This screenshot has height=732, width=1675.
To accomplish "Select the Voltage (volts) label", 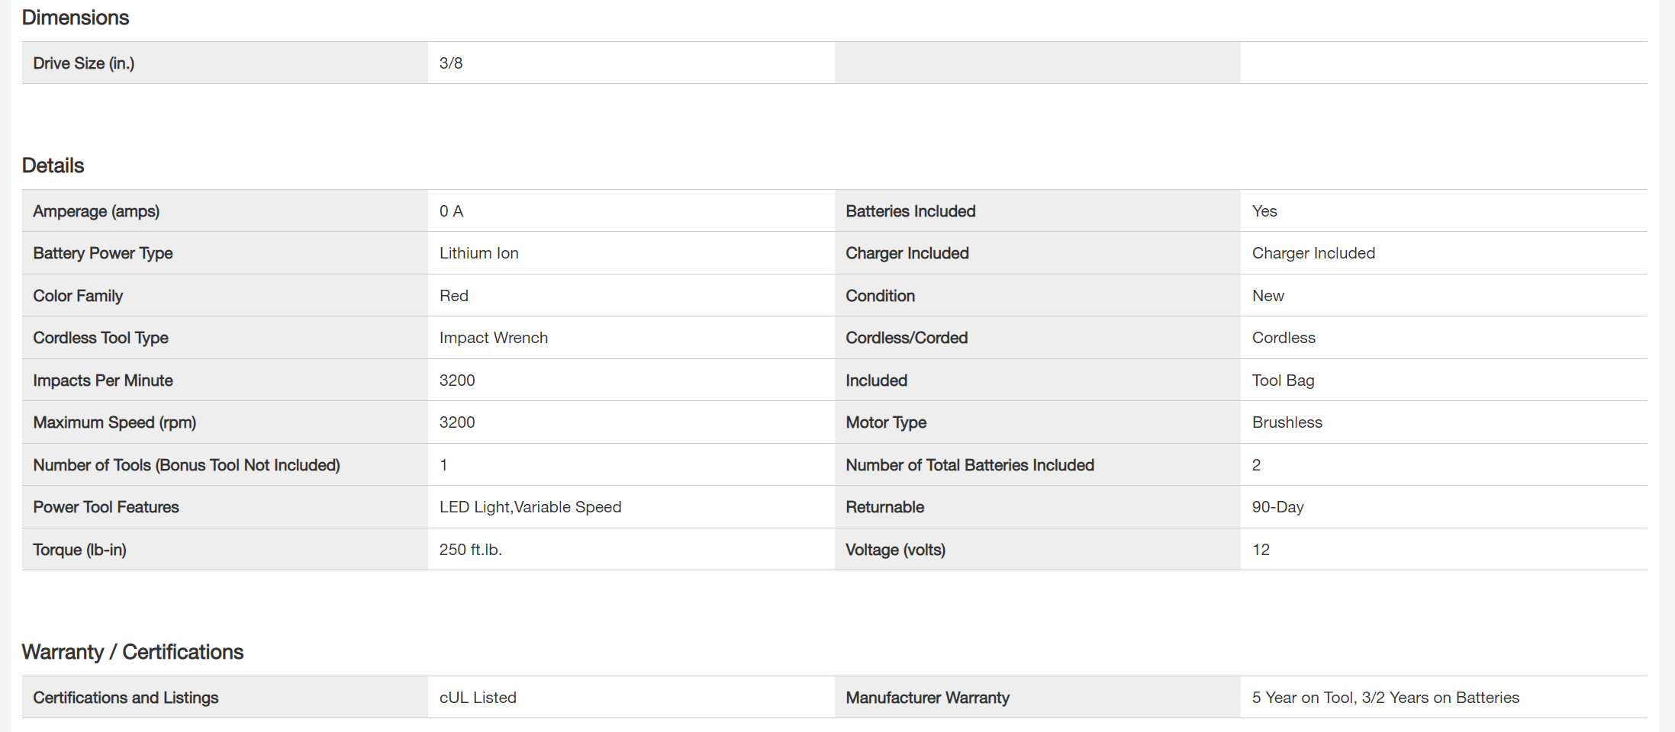I will point(895,550).
